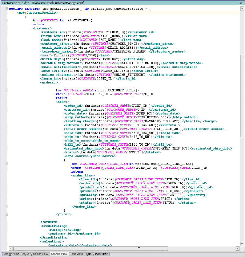Click fold end marker beside </order_line>

coord(7,207)
